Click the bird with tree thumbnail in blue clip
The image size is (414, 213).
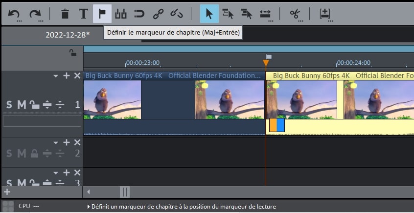coord(230,99)
